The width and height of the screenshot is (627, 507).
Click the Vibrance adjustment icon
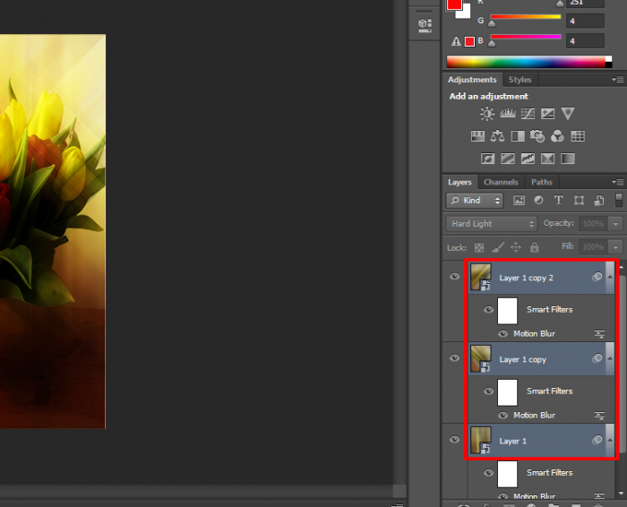(568, 114)
